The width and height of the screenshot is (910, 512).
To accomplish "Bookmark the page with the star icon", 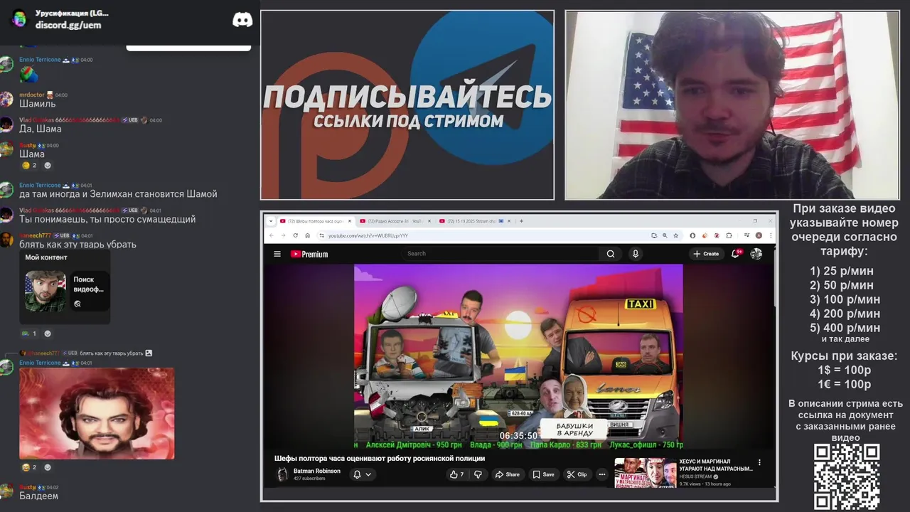I will 675,235.
